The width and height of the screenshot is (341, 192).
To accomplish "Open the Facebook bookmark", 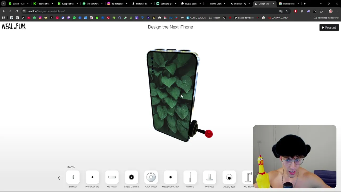I will coord(80,18).
